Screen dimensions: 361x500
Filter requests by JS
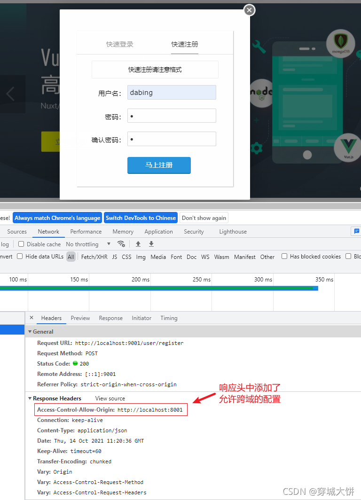coord(115,257)
